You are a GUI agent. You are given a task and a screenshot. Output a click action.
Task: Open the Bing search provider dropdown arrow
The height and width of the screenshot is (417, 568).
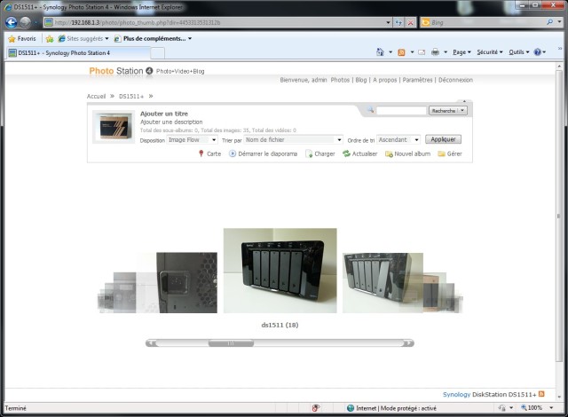[x=559, y=22]
